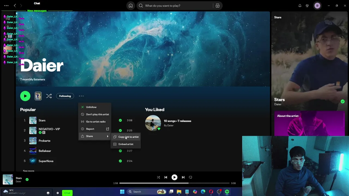Toggle the saved checkmark for NEGATIVO - VIP
The image size is (349, 196).
pos(120,130)
